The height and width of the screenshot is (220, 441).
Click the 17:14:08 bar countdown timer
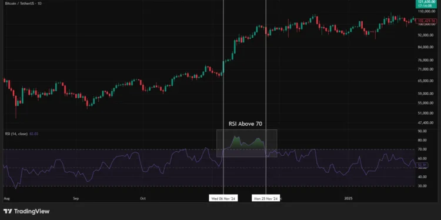tap(425, 5)
